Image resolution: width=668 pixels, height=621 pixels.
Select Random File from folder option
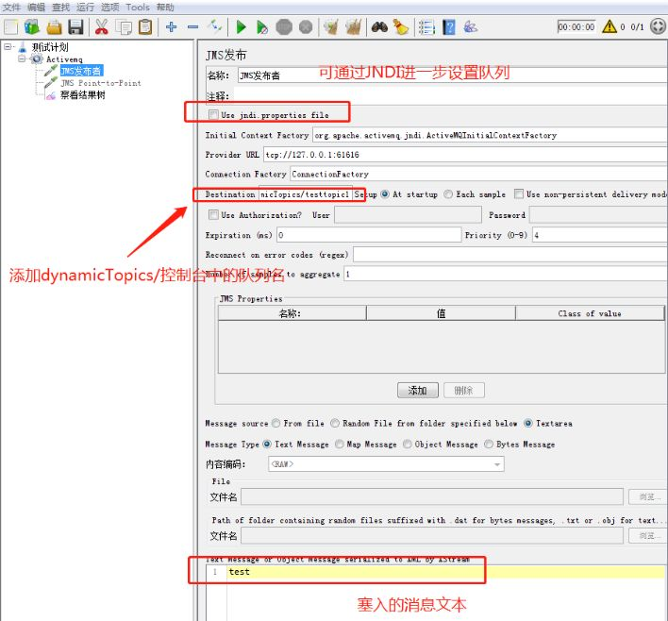(335, 423)
